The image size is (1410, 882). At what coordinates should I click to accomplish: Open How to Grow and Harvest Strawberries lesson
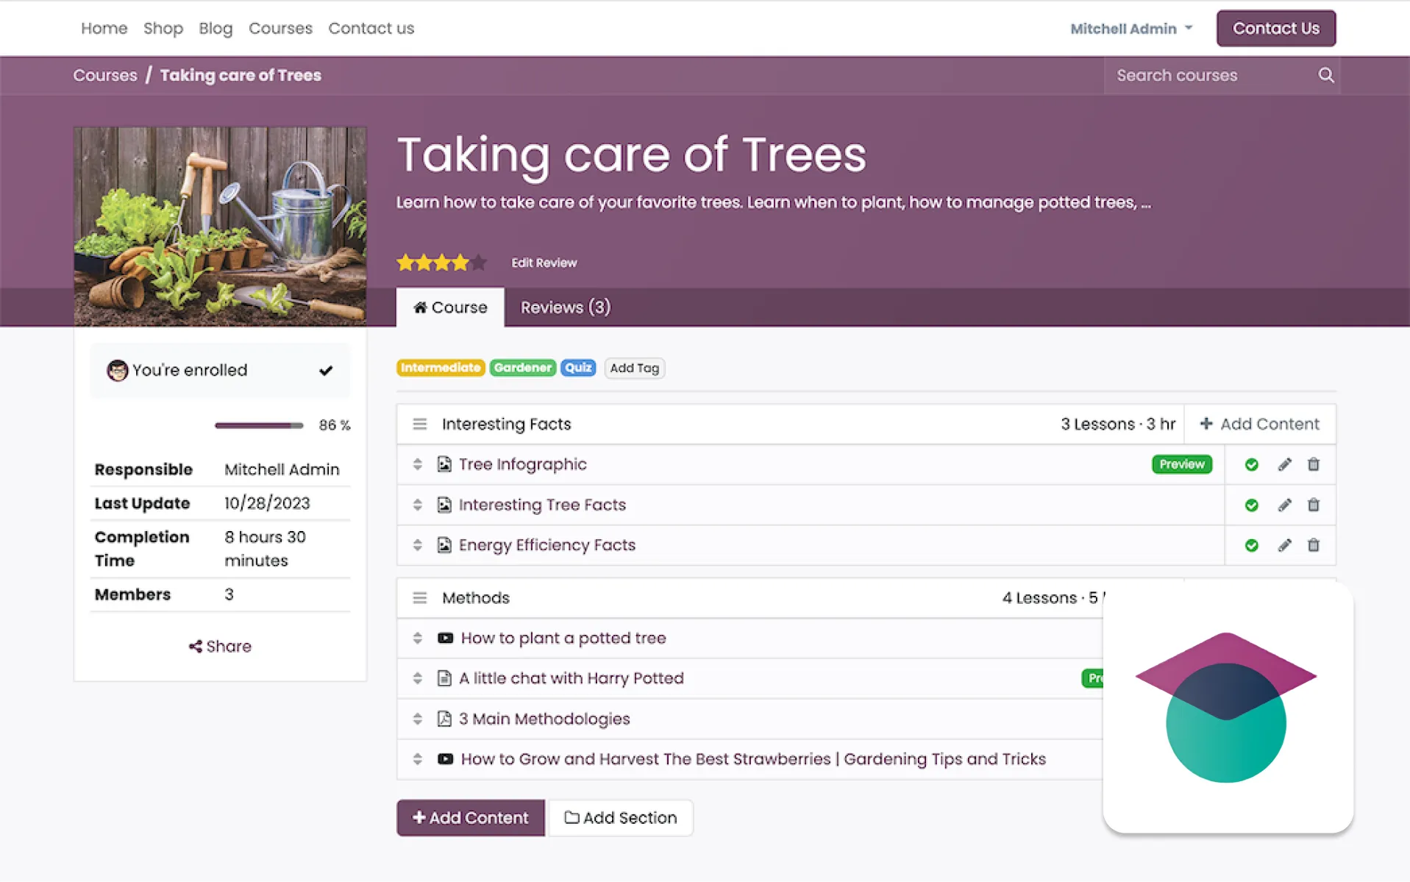point(753,759)
